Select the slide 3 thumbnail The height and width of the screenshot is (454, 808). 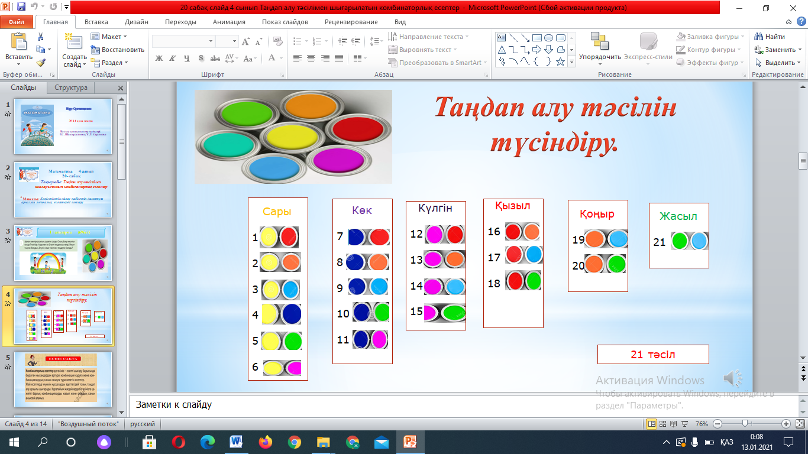pos(63,252)
